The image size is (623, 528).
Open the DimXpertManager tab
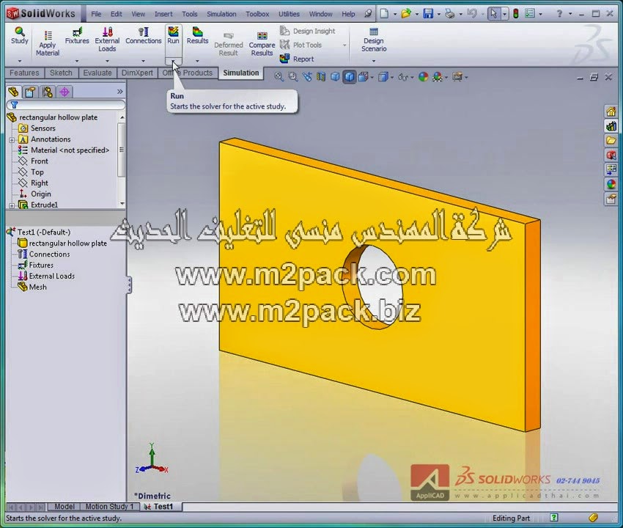coord(64,92)
